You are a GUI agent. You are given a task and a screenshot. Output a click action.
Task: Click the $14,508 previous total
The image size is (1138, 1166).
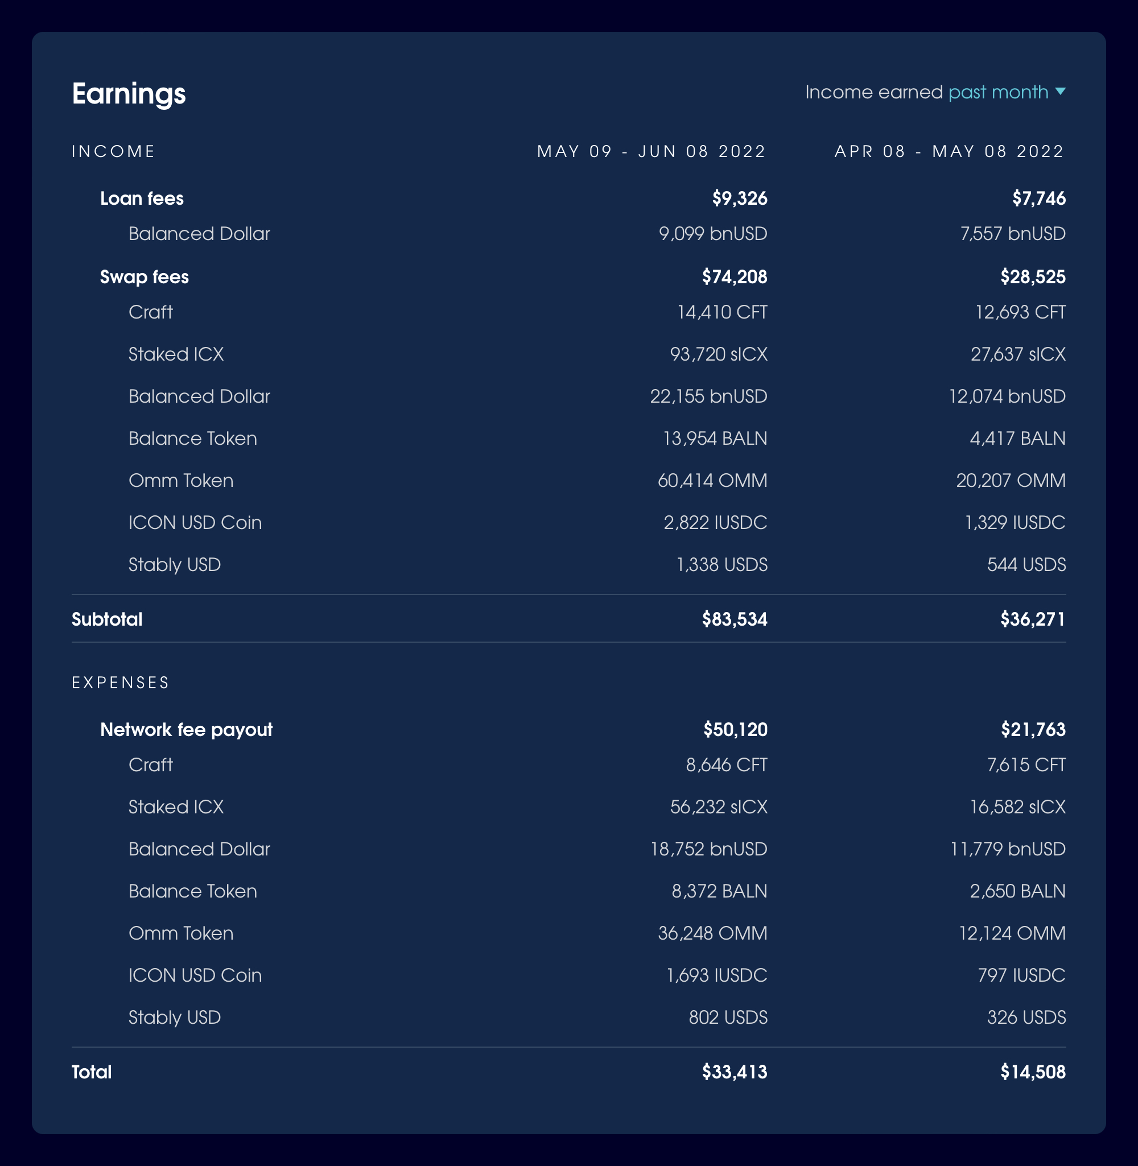tap(1032, 1072)
